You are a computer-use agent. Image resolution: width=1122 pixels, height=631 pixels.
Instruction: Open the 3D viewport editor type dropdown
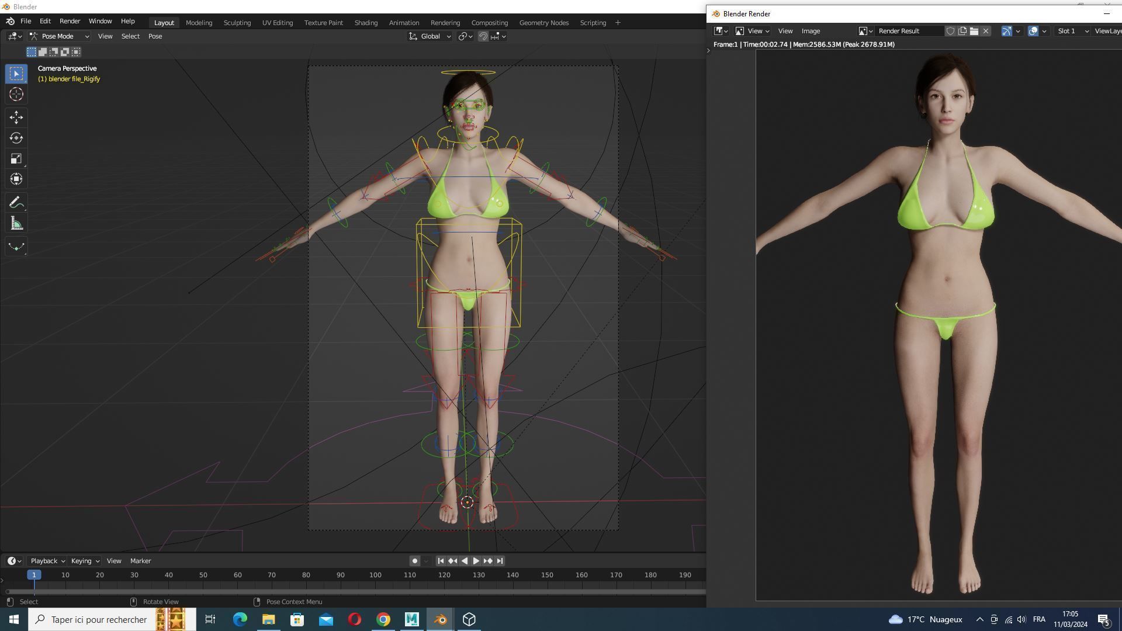(15, 36)
